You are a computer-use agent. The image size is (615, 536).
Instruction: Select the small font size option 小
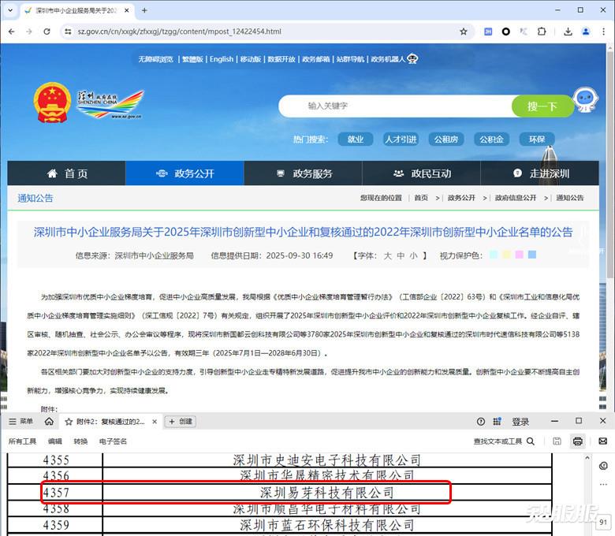tap(414, 255)
